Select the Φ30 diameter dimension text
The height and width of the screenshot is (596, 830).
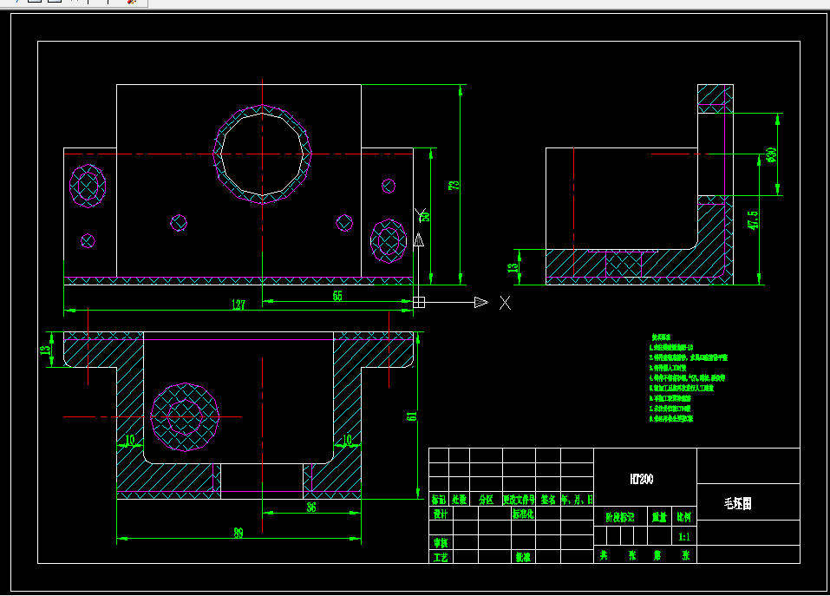(771, 154)
